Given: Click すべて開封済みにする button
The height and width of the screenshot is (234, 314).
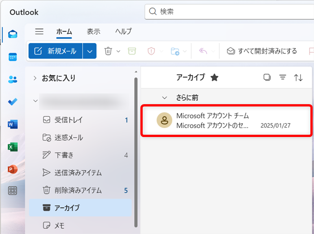Looking at the screenshot, I should coord(262,51).
